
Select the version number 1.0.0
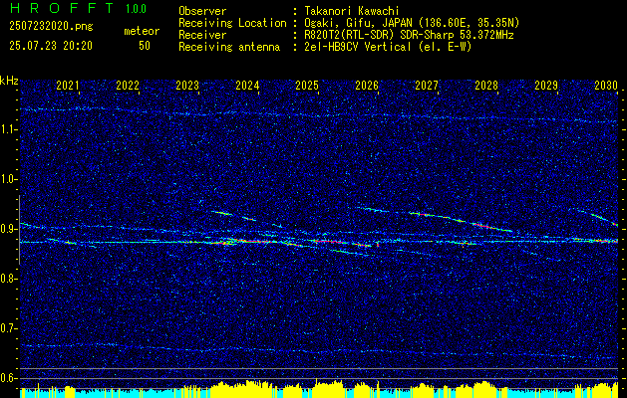(136, 8)
